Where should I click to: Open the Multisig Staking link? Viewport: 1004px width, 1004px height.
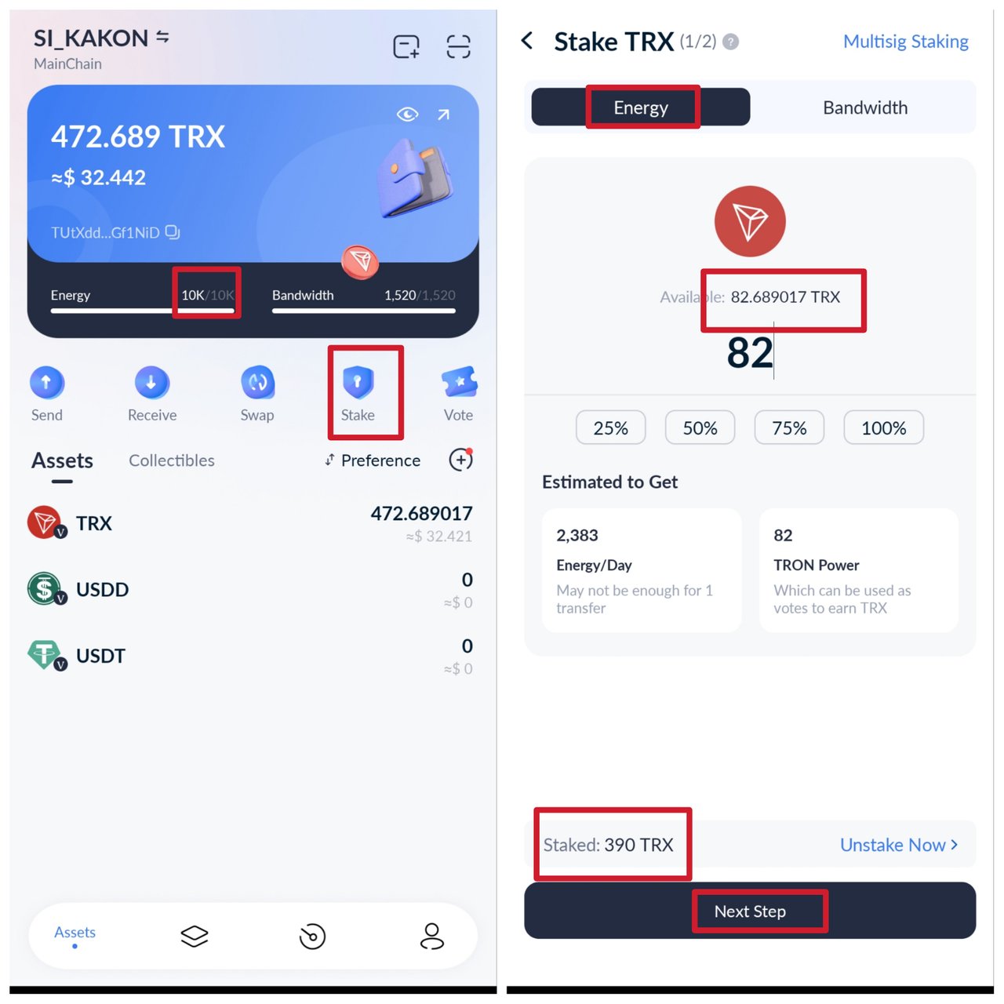906,42
